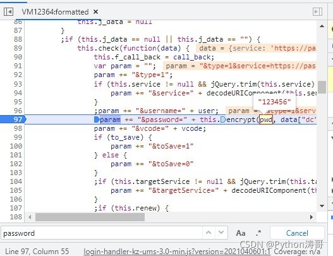The width and height of the screenshot is (333, 256).
Task: Toggle match case 'Aa' option
Action: [x=241, y=233]
